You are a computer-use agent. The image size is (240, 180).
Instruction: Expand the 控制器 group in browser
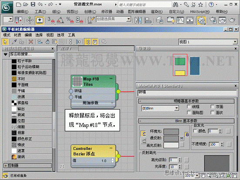coord(27,166)
